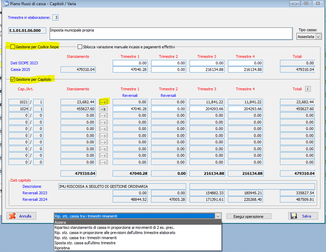Enable Gestione per Codice Siope checkbox
Image resolution: width=326 pixels, height=252 pixels.
tap(13, 47)
